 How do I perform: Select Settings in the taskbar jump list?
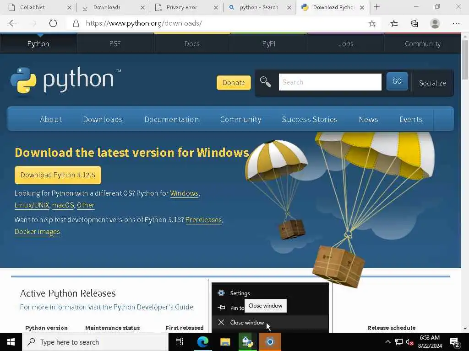point(270,293)
